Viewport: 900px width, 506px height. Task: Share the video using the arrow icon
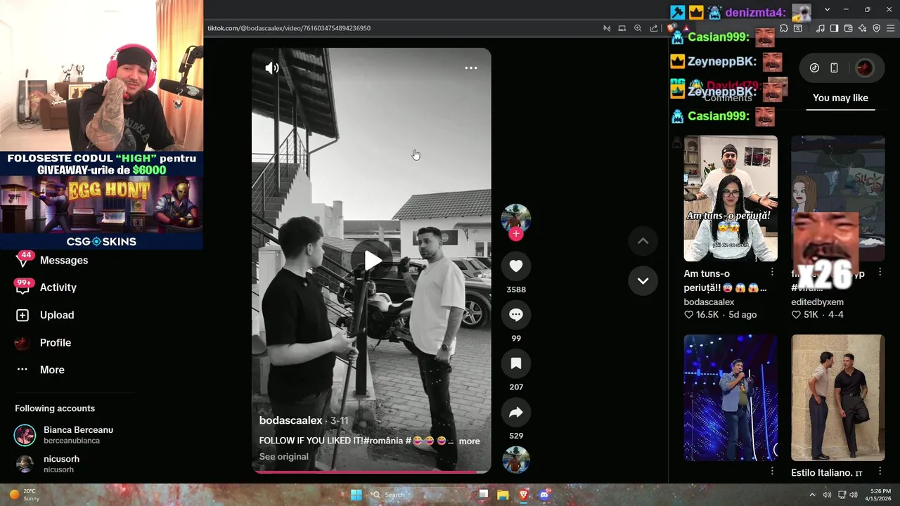point(516,413)
